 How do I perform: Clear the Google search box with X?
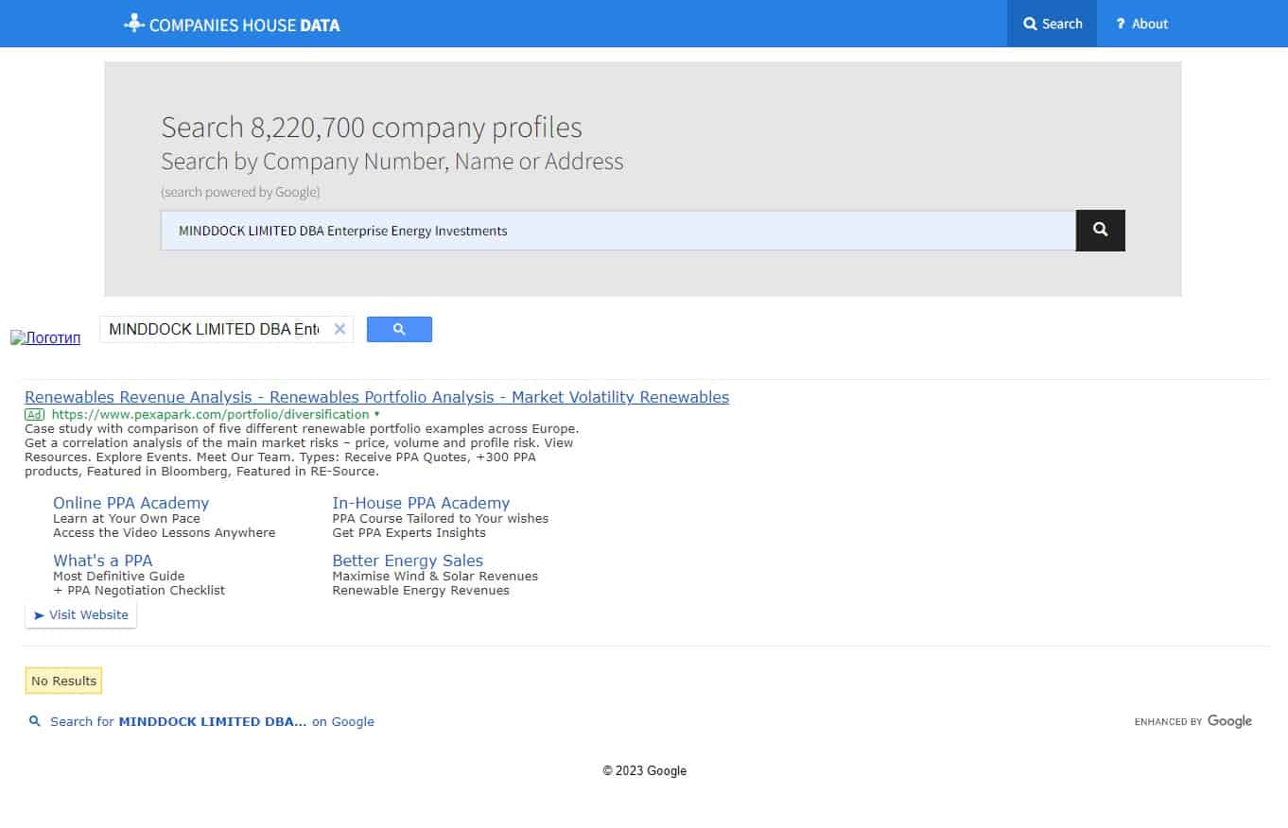pyautogui.click(x=339, y=329)
